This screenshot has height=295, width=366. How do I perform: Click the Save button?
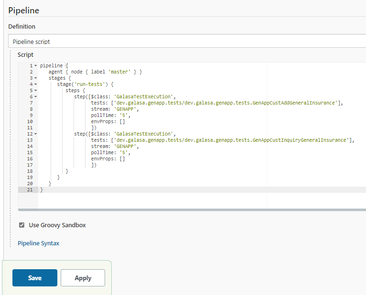coord(35,278)
